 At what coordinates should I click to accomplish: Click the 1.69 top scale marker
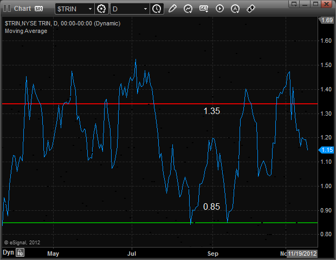tap(326, 21)
